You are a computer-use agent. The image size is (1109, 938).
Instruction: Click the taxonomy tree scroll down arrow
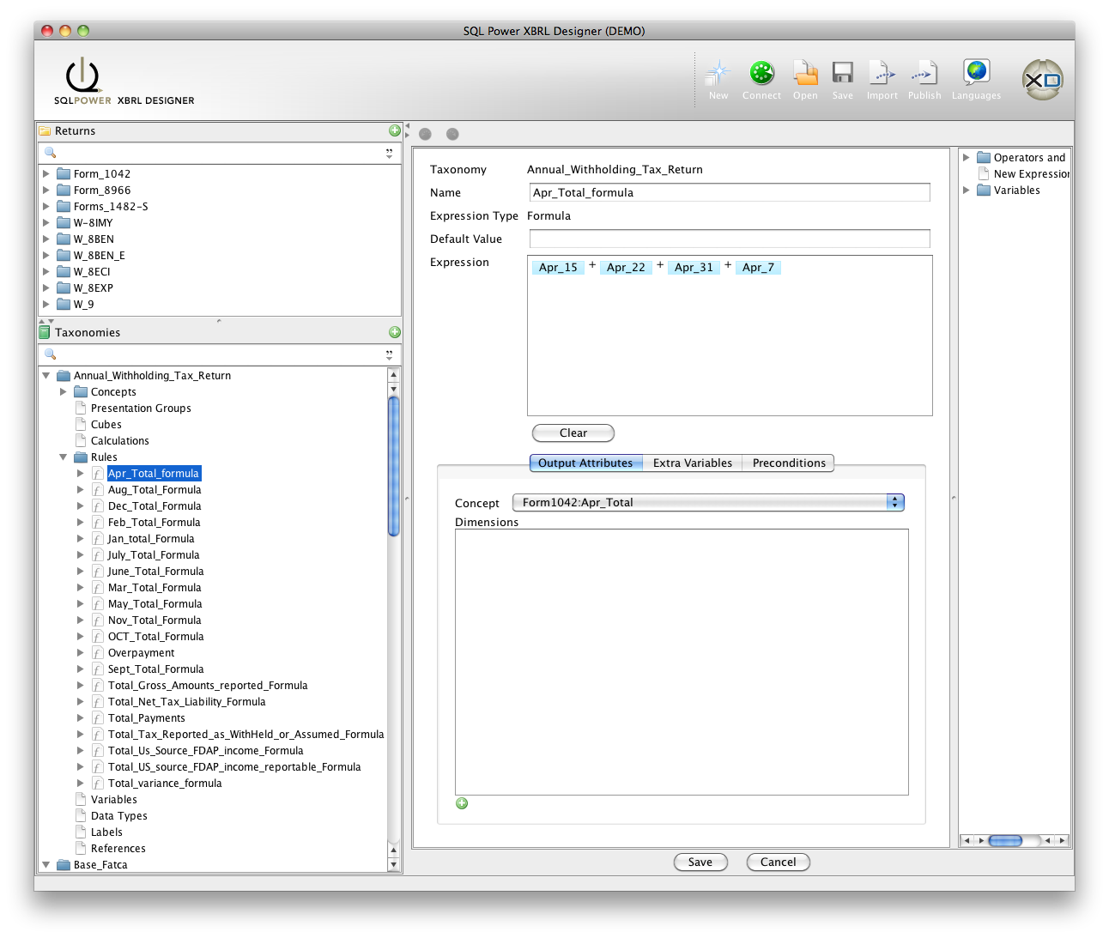394,865
